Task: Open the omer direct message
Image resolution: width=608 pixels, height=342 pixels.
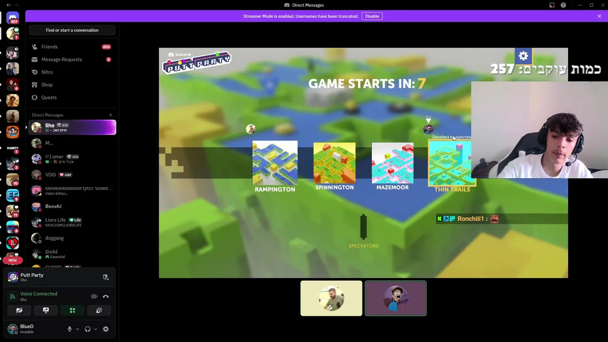Action: coord(72,159)
